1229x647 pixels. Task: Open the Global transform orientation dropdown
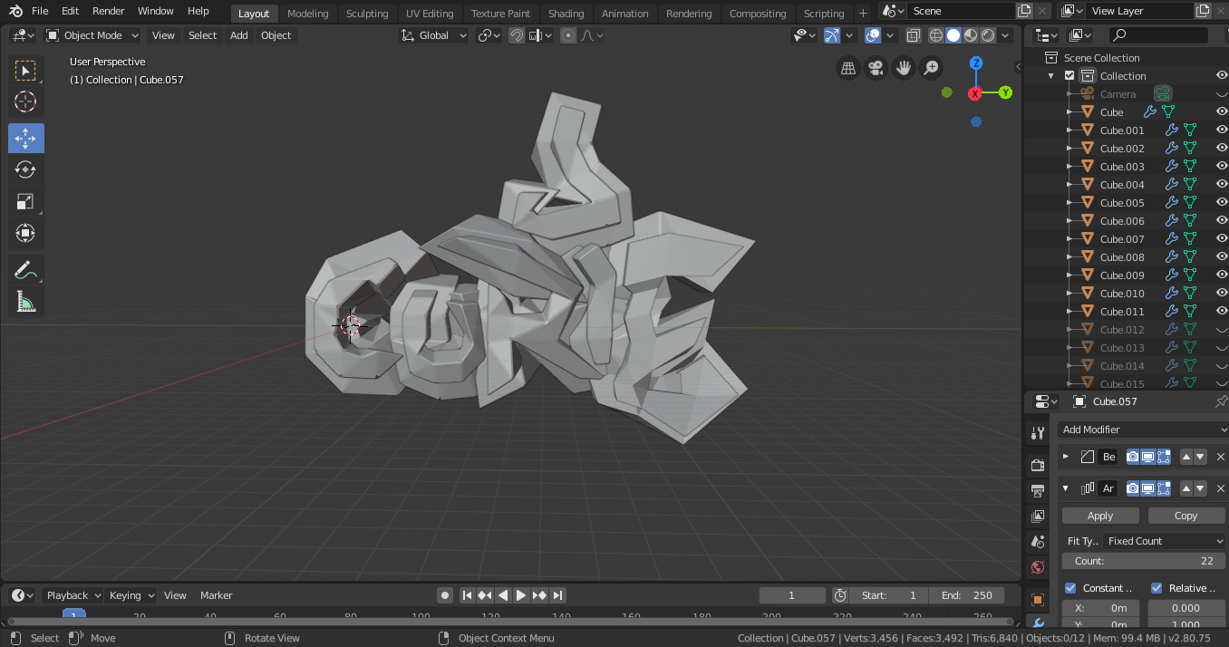pyautogui.click(x=434, y=35)
